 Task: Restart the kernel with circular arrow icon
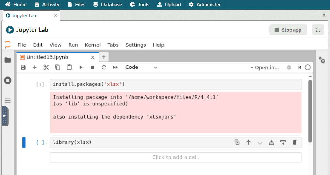click(104, 67)
